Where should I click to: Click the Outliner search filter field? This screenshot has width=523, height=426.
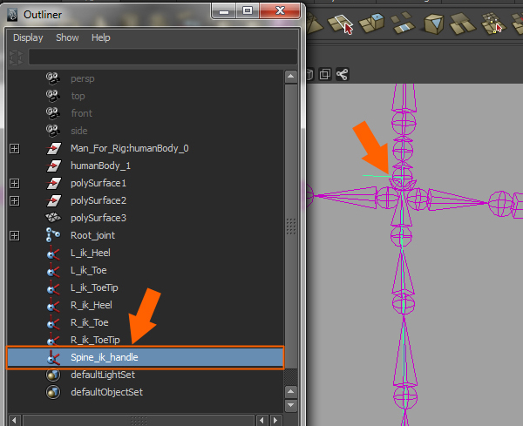(x=163, y=57)
